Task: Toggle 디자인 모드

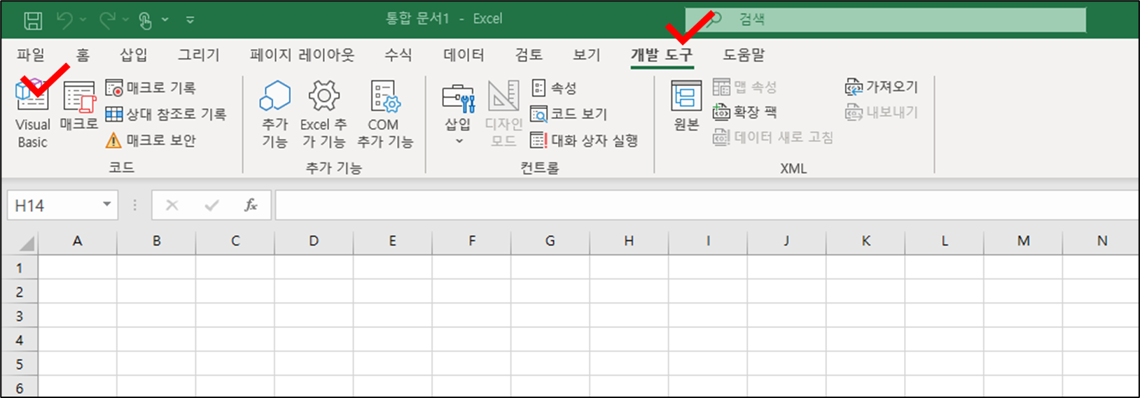Action: 503,114
